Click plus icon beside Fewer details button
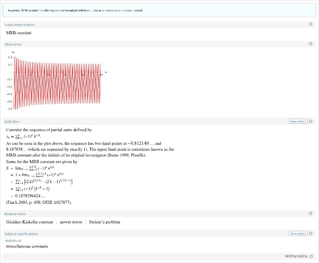Viewport: 319px width, 263px height. tap(311, 122)
